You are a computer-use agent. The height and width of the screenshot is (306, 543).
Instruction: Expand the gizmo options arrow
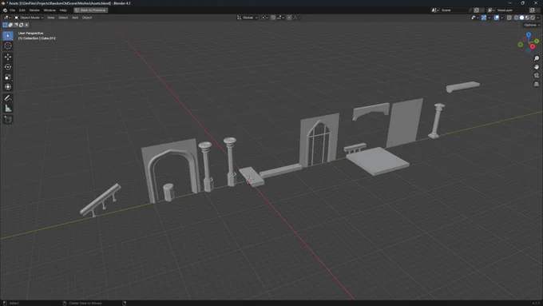[x=489, y=18]
